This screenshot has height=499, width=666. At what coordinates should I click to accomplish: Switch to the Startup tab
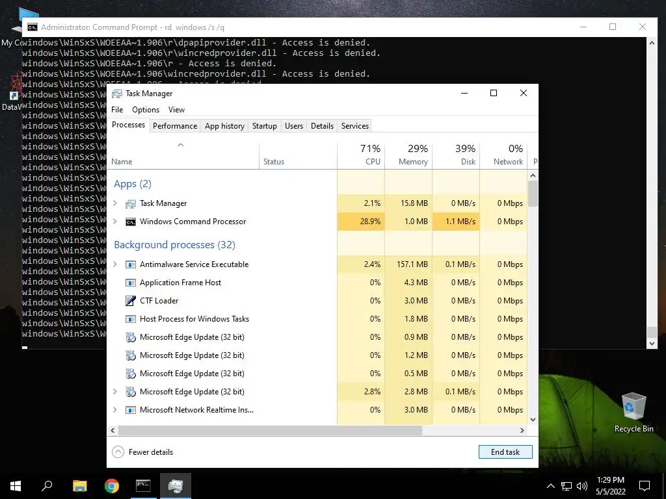point(264,126)
